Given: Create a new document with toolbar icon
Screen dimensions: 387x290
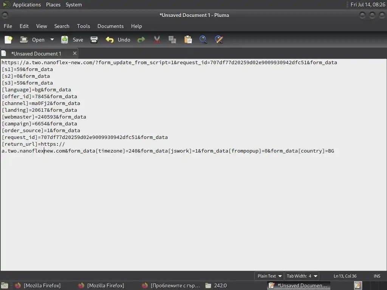Looking at the screenshot, I should click(x=9, y=40).
